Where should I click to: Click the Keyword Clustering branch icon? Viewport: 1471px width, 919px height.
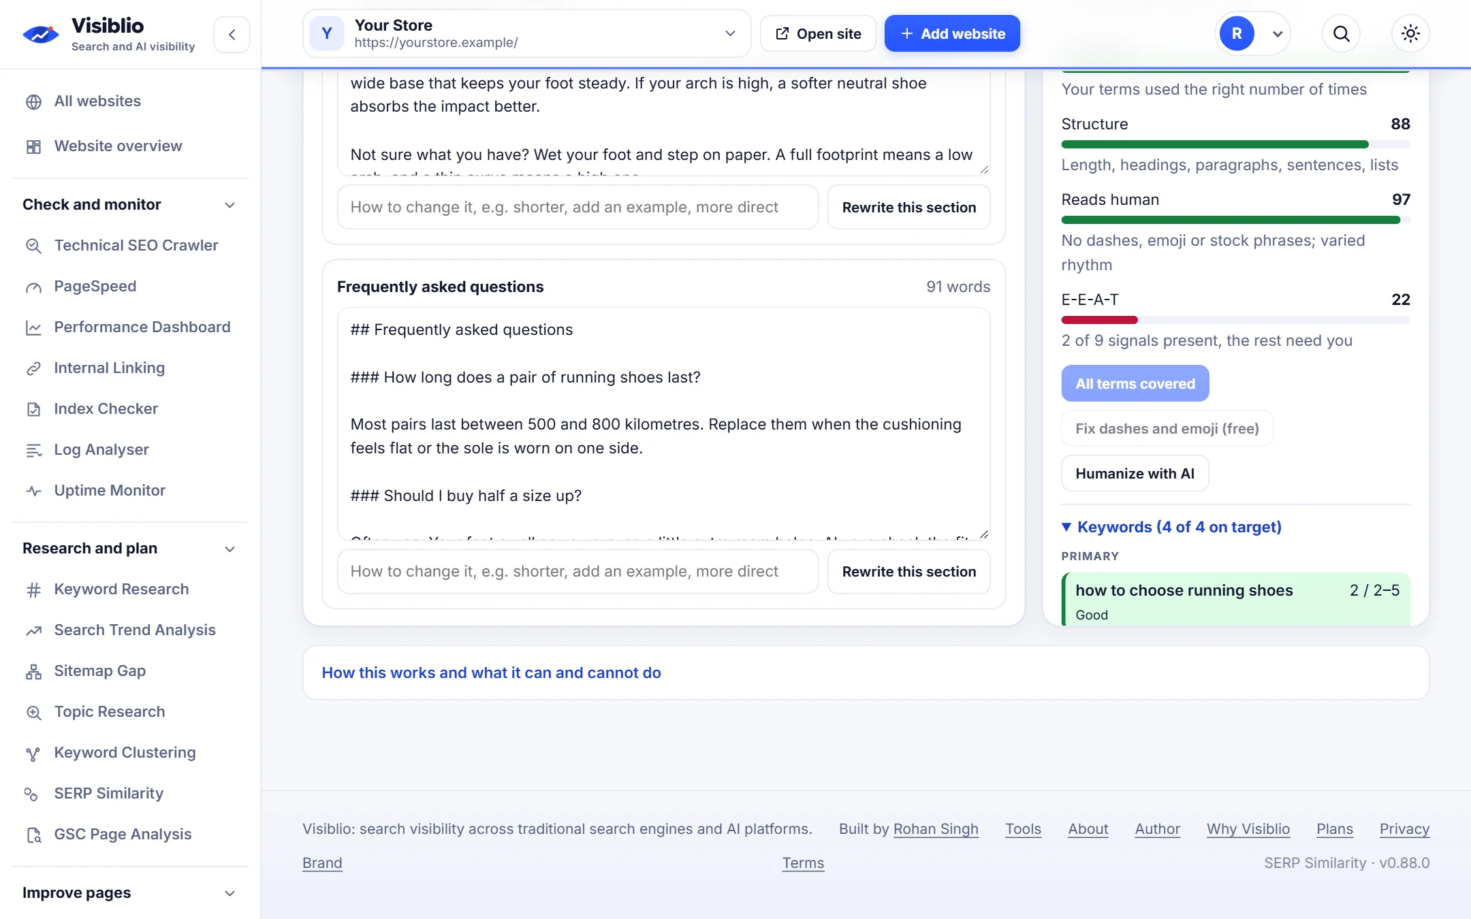[x=33, y=753]
